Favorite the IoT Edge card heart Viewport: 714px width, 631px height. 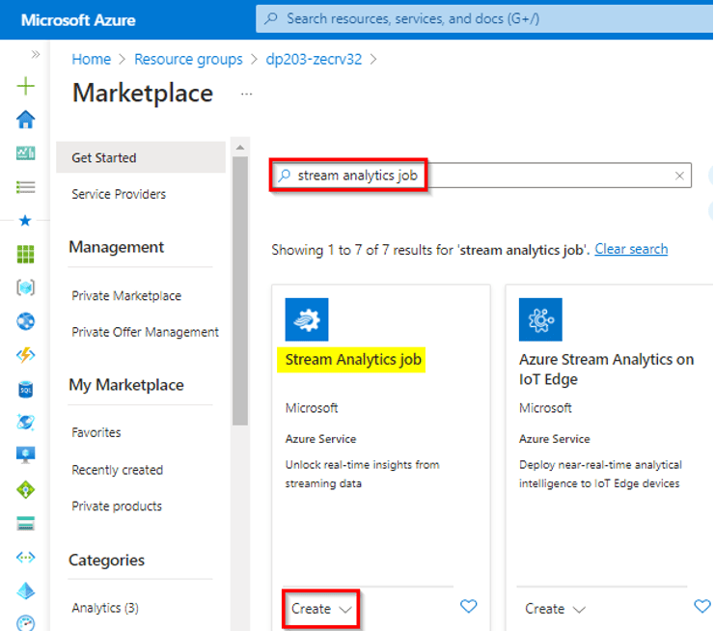702,607
